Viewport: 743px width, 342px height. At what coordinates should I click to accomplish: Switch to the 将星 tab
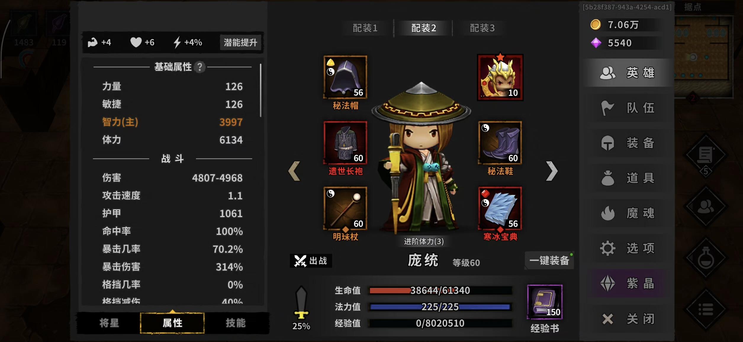pyautogui.click(x=109, y=323)
